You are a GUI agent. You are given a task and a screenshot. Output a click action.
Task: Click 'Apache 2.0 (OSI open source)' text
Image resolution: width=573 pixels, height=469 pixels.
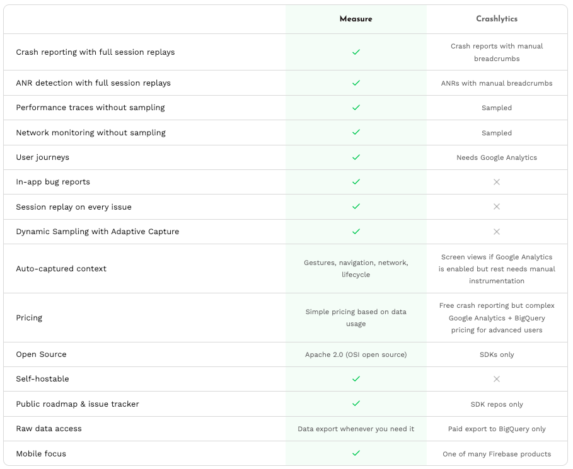pyautogui.click(x=356, y=355)
